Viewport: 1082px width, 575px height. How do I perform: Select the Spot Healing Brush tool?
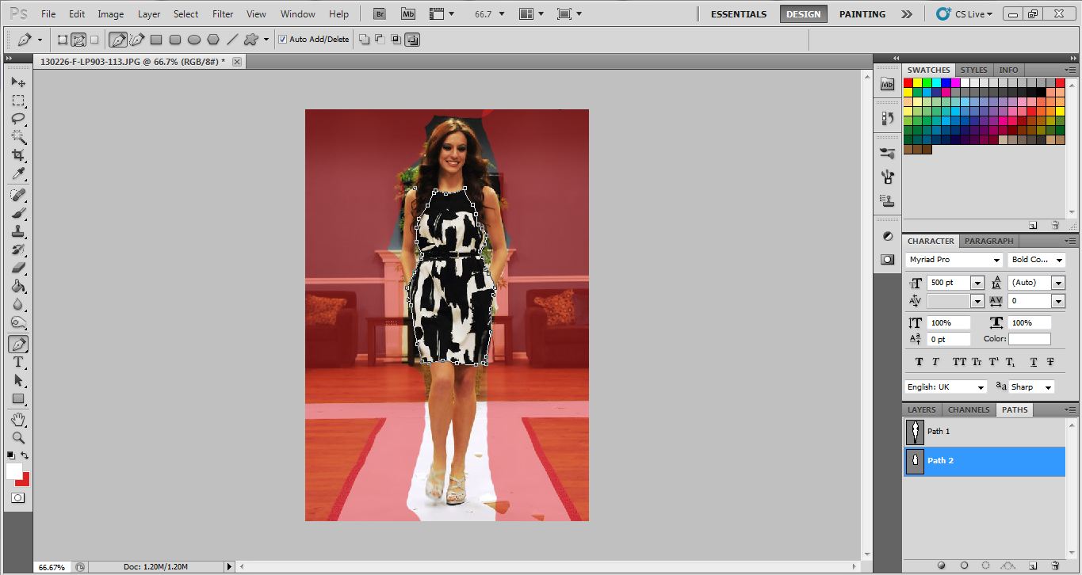(17, 195)
